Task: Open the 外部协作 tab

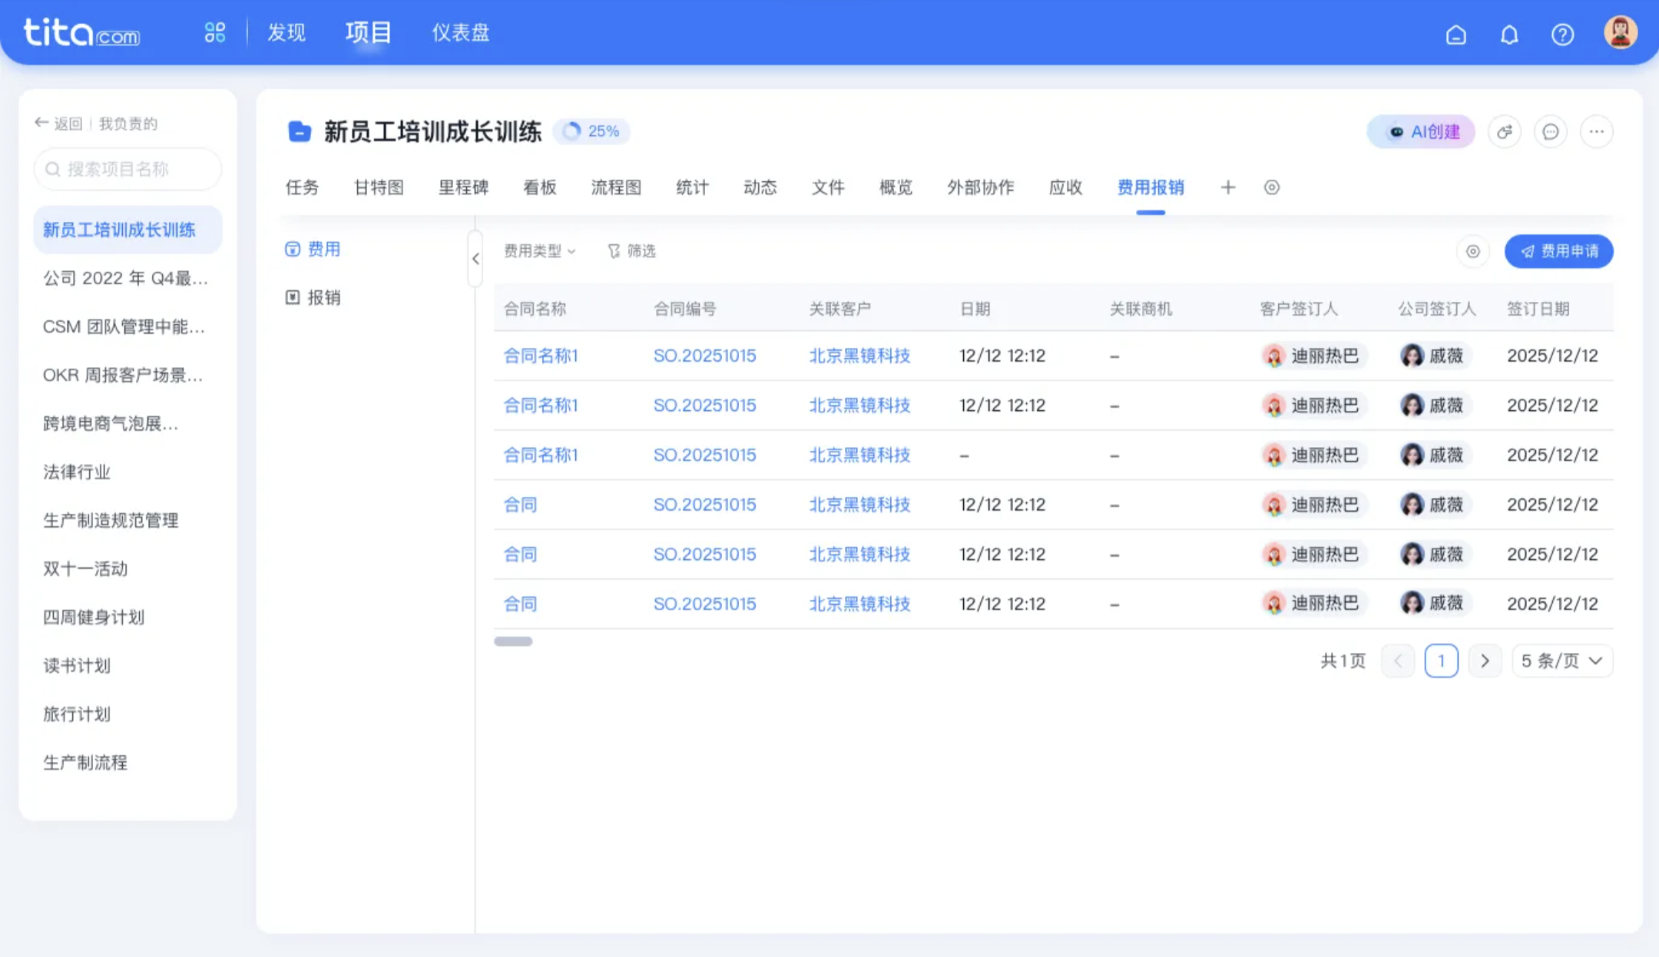Action: point(981,187)
